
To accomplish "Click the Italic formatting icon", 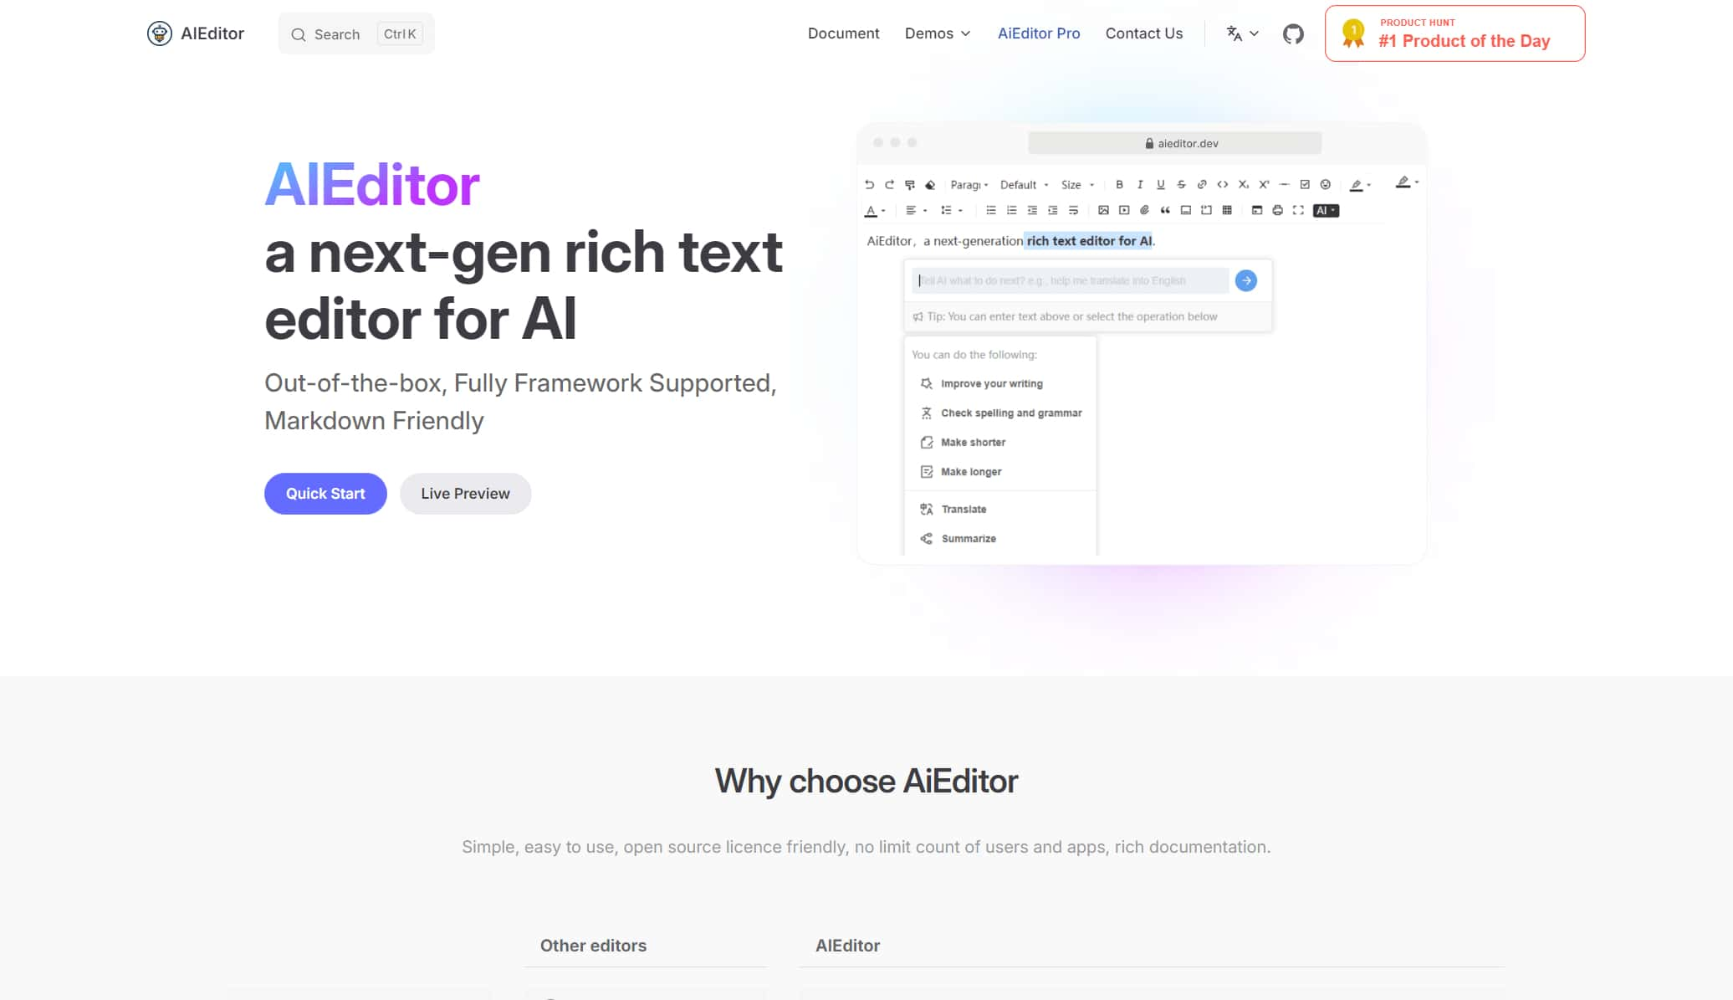I will point(1139,185).
